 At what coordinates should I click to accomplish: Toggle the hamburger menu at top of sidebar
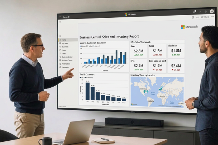(x=60, y=22)
